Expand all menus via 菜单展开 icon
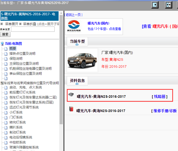178x151 pixels. 1,24
